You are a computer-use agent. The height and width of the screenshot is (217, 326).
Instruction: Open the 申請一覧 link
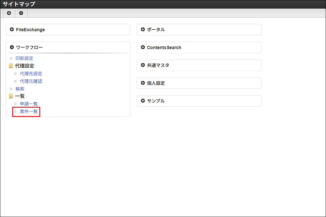29,104
